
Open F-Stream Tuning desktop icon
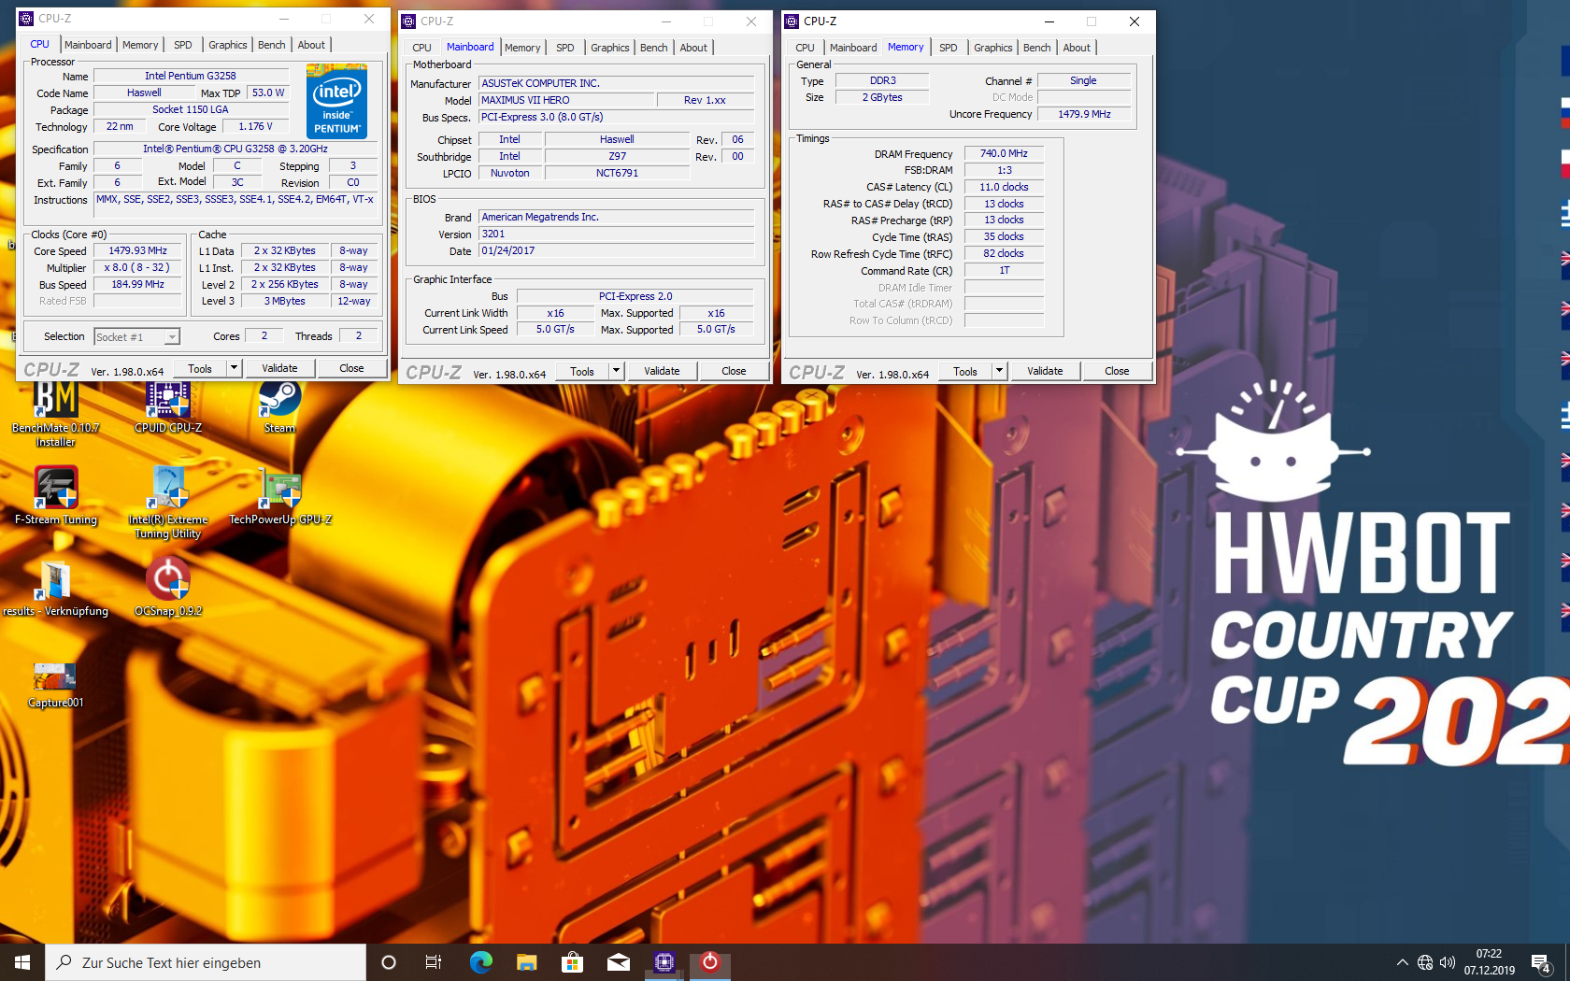point(56,496)
